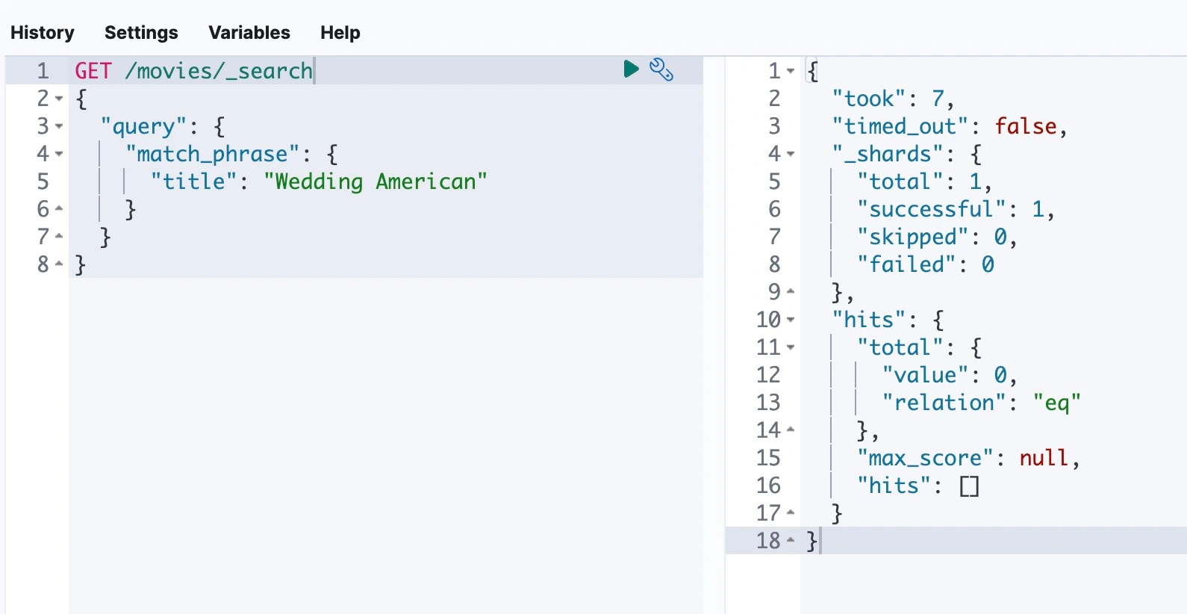This screenshot has width=1187, height=614.
Task: Click the closing fold arrow at response line 18
Action: pyautogui.click(x=791, y=540)
